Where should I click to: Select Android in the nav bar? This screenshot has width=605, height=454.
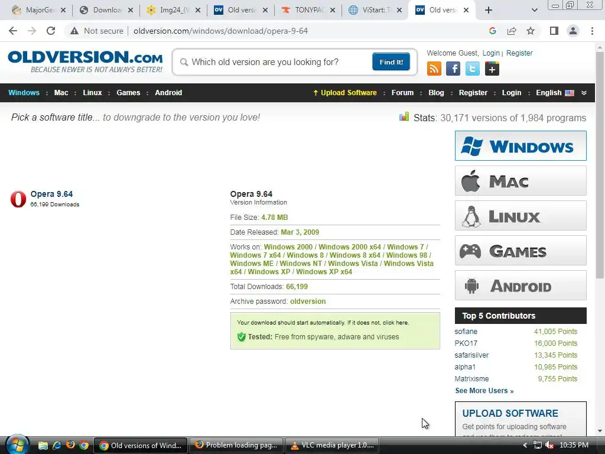168,93
